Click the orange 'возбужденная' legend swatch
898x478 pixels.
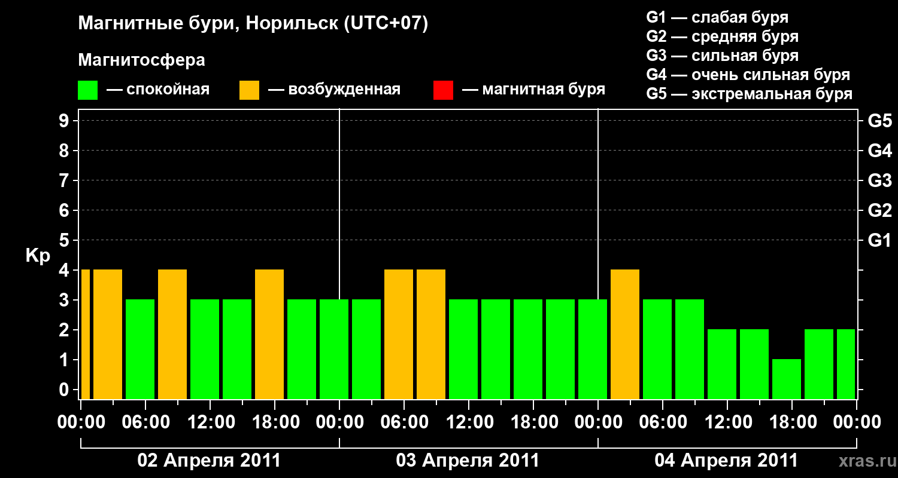(x=249, y=90)
